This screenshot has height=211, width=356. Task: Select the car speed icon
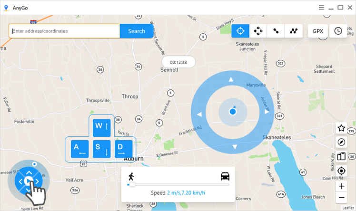225,176
